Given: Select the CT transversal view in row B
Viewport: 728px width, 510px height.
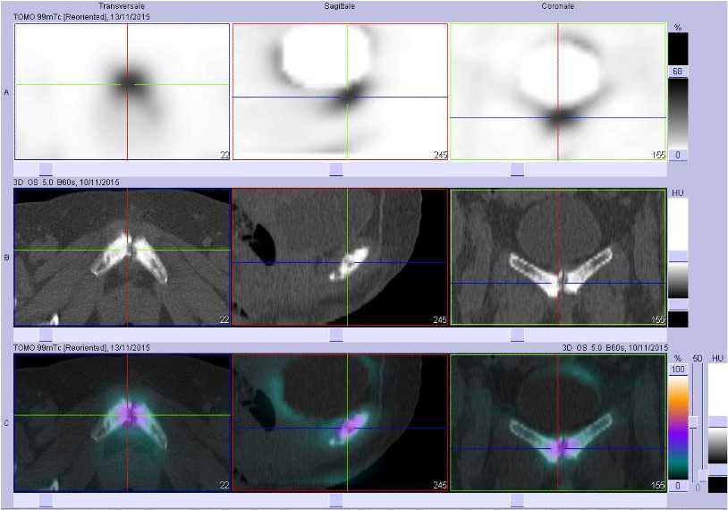Looking at the screenshot, I should (x=123, y=257).
